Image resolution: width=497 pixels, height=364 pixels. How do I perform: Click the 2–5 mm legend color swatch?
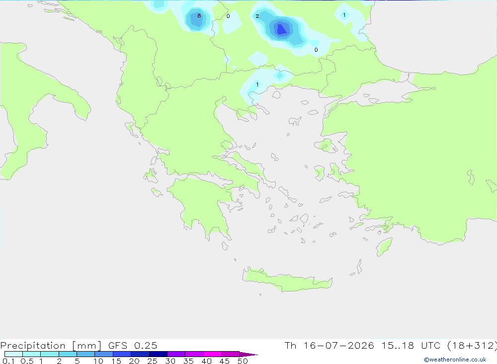pos(68,354)
